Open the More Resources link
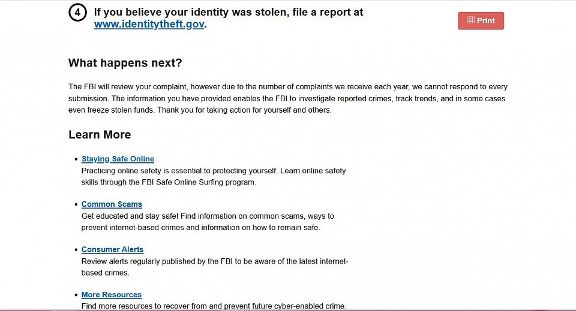This screenshot has height=311, width=576. click(112, 294)
